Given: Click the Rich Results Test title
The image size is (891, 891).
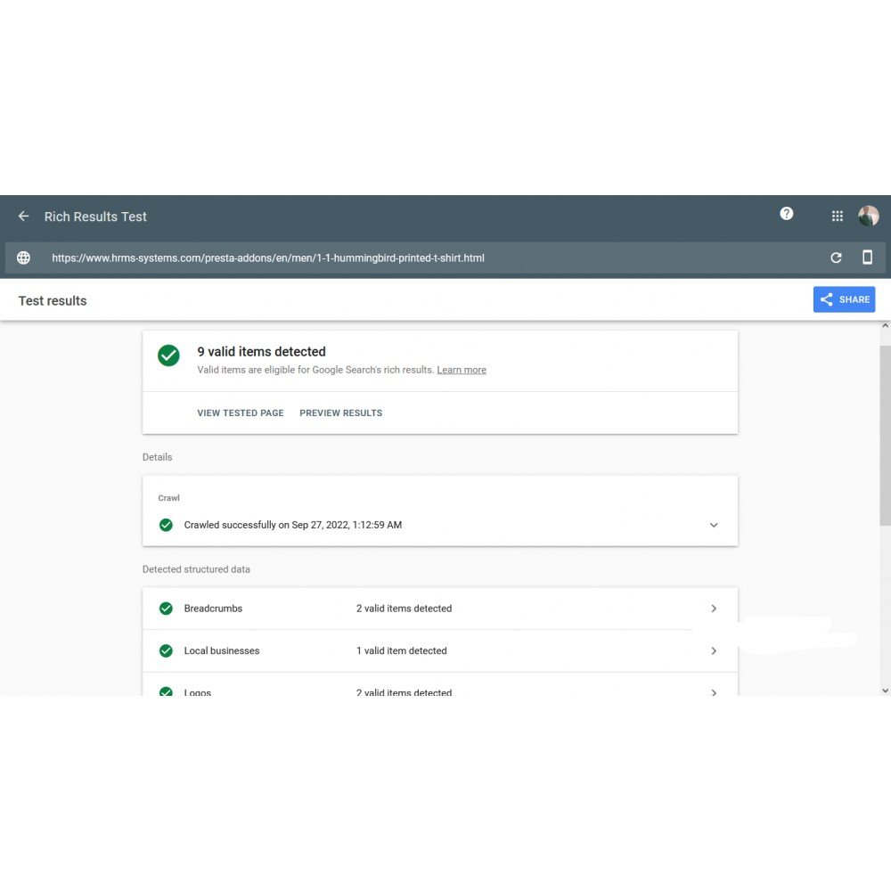Looking at the screenshot, I should pos(95,217).
